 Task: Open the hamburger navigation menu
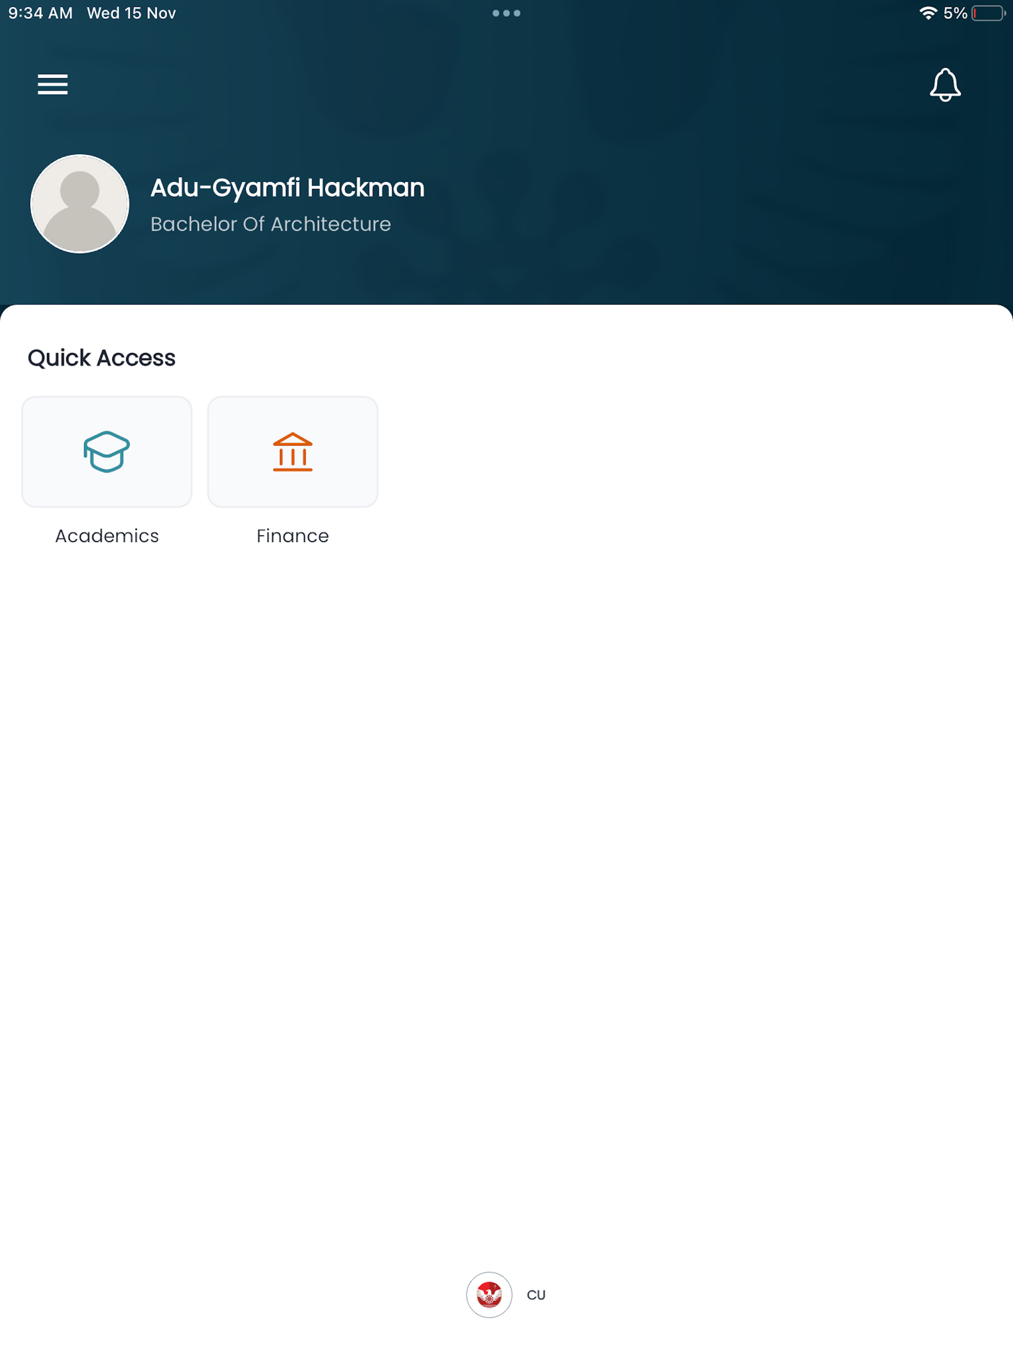(x=52, y=84)
